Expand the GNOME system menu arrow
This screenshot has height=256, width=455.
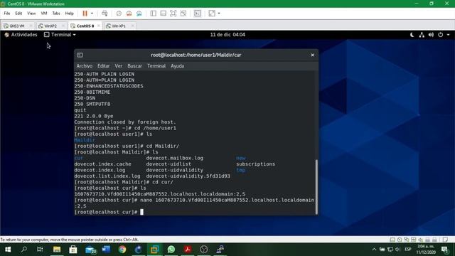pos(448,35)
